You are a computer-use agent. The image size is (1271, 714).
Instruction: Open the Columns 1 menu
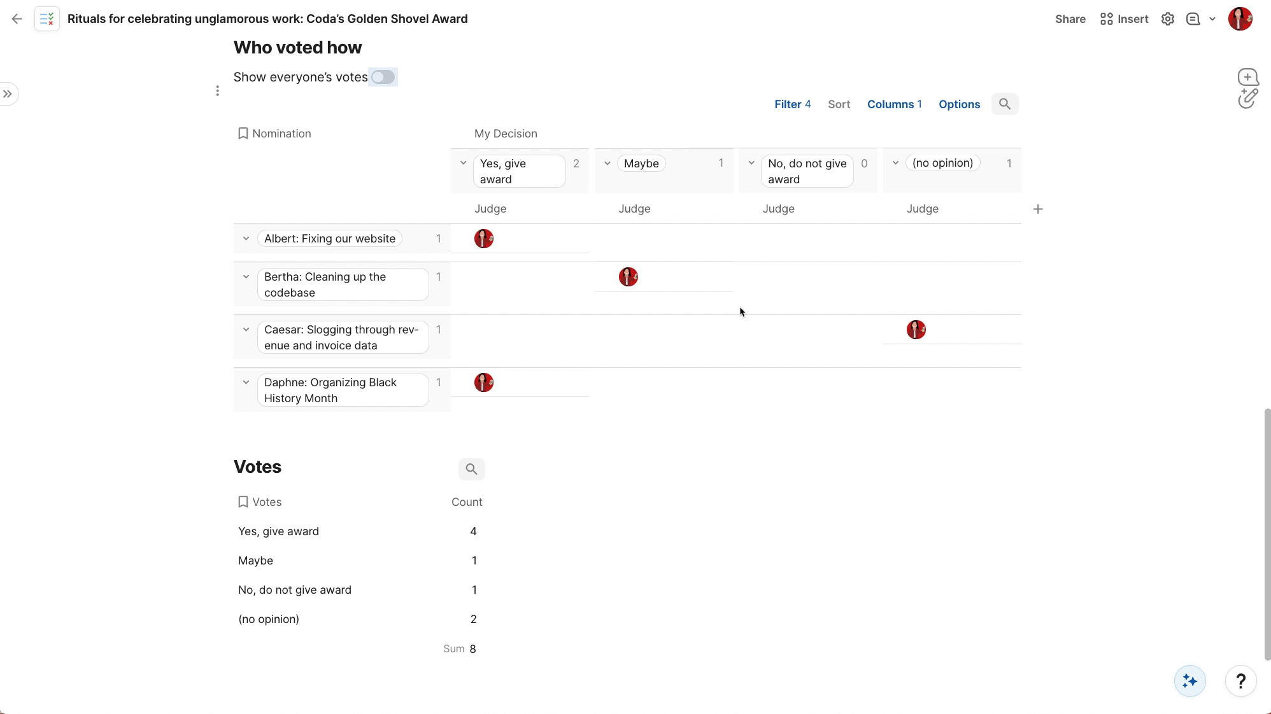[894, 104]
